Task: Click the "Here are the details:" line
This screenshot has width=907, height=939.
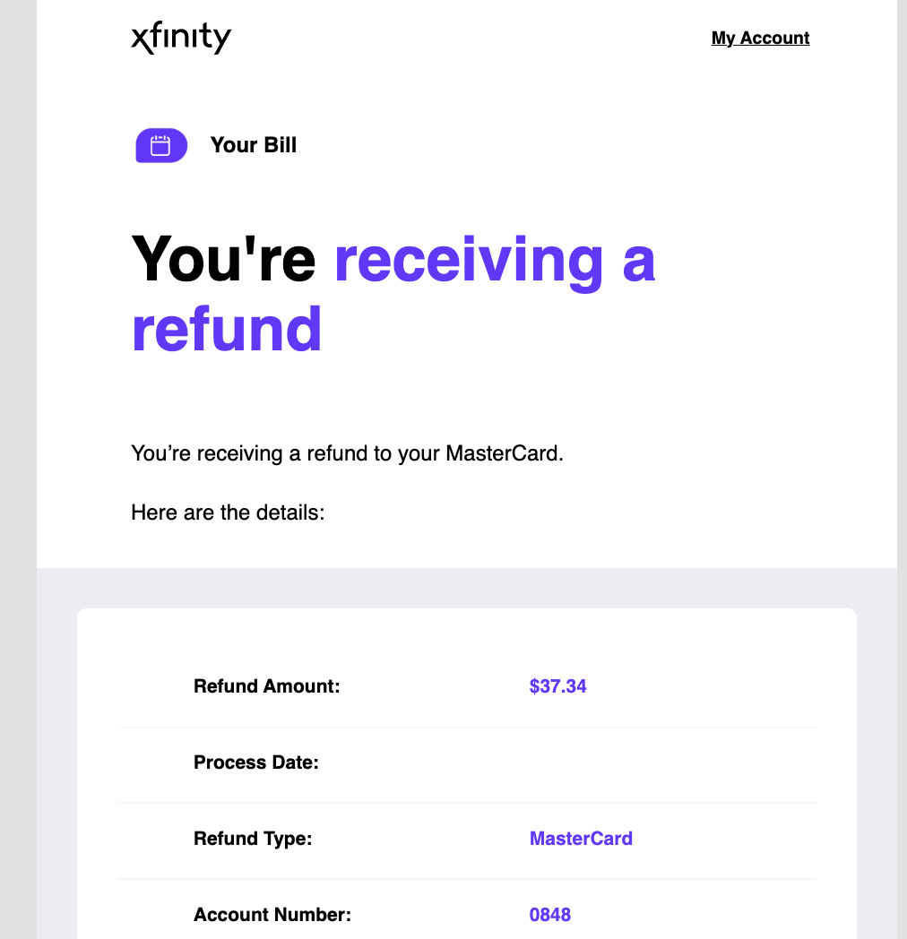Action: [x=228, y=513]
